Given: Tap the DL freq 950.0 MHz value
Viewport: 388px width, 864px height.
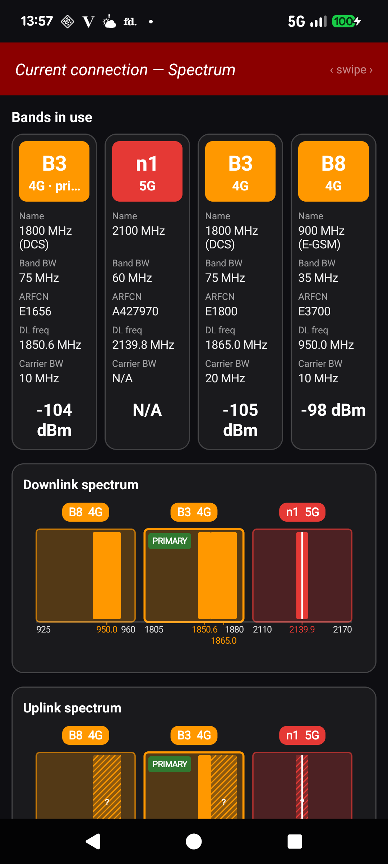Looking at the screenshot, I should [326, 345].
